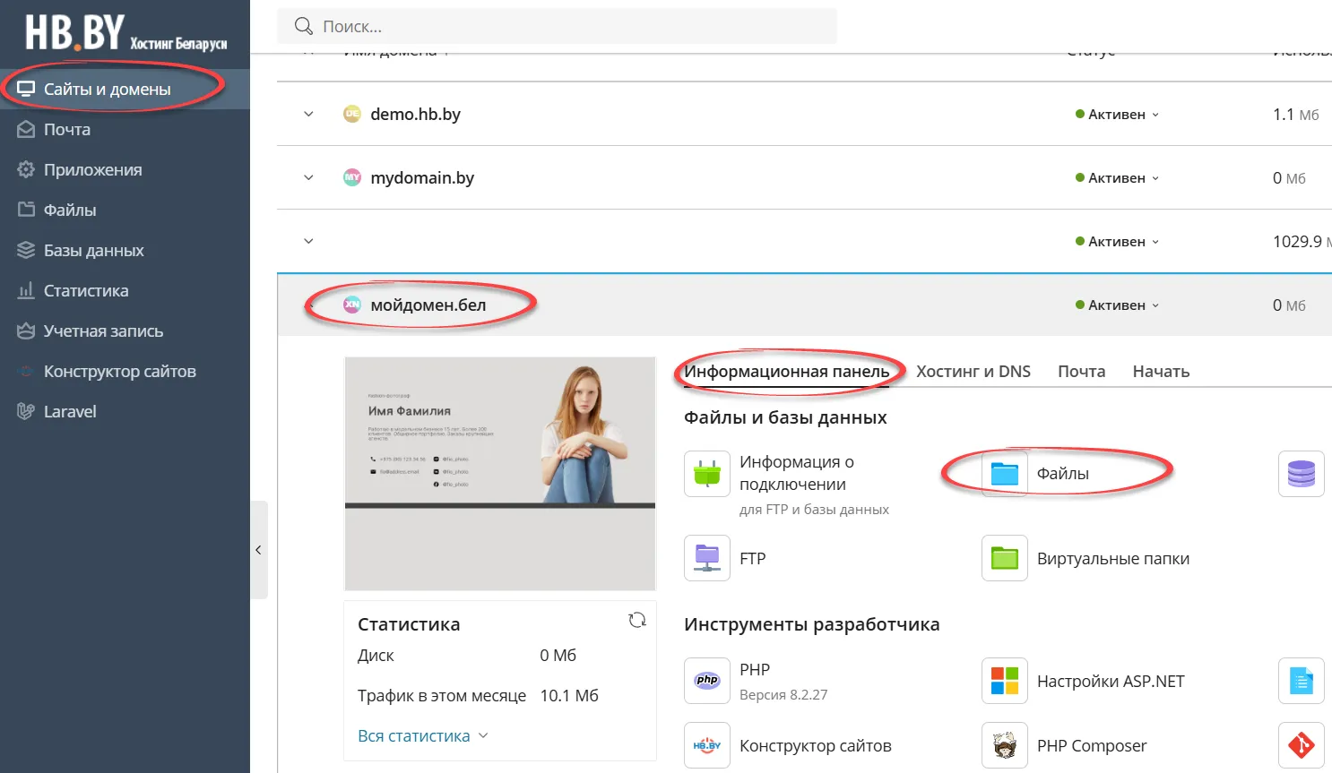This screenshot has height=773, width=1332.
Task: Open Laravel in the sidebar
Action: (69, 412)
